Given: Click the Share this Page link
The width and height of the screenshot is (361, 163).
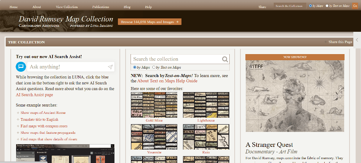Looking at the screenshot, I should pyautogui.click(x=340, y=42).
